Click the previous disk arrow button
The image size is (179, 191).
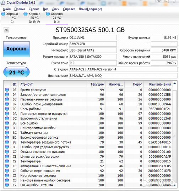6,30
